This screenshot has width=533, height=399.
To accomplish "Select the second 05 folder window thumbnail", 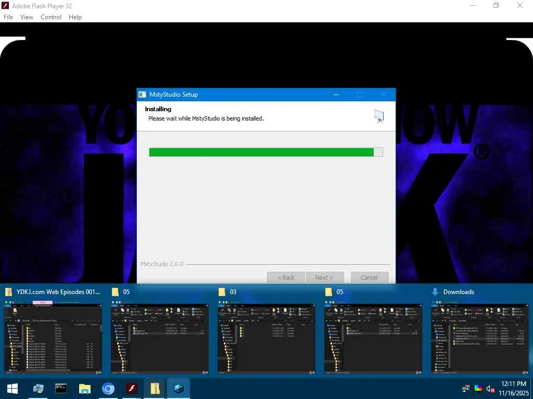I will (x=373, y=337).
